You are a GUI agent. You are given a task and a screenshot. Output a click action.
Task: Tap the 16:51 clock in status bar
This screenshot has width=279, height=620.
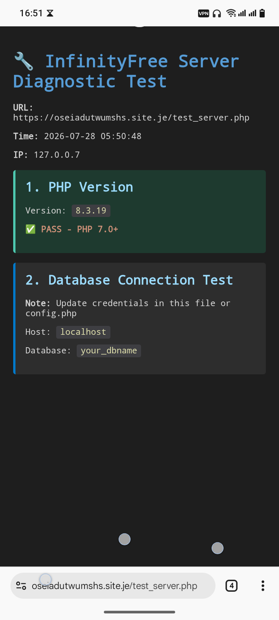click(x=31, y=13)
